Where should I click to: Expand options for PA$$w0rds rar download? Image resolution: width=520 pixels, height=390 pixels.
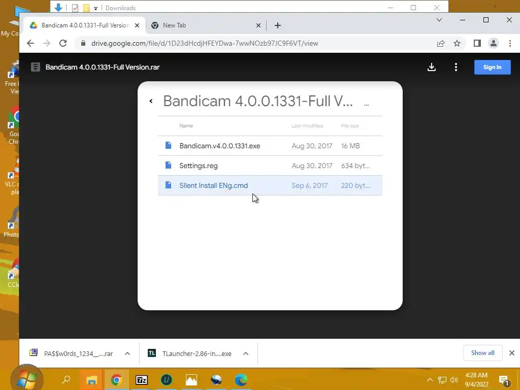coord(127,353)
